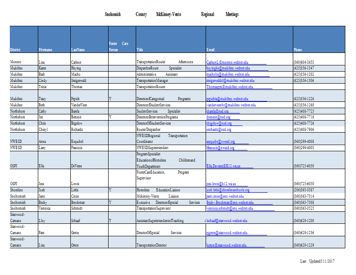Select phone number (425)408-7906
This screenshot has height=275, width=356.
pos(304,129)
